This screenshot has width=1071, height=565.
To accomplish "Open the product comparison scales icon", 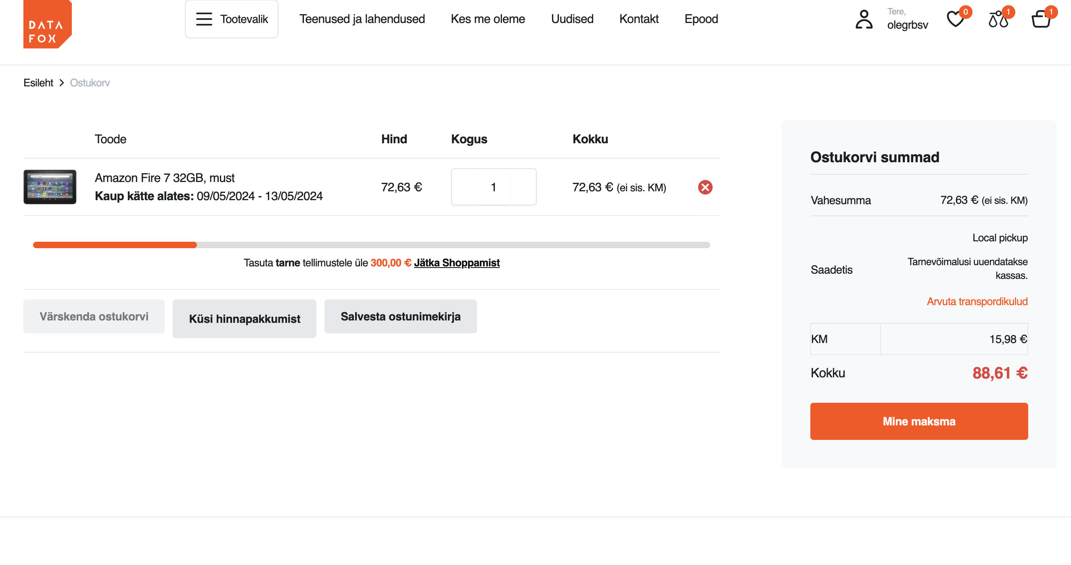I will 998,19.
